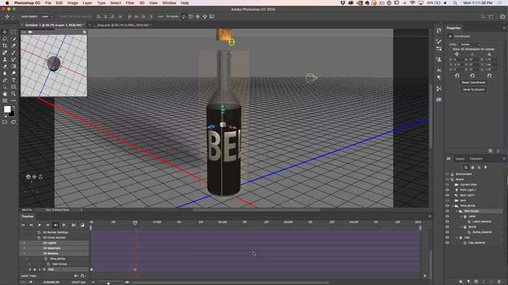Click the Reset Coordinates button

click(x=473, y=82)
